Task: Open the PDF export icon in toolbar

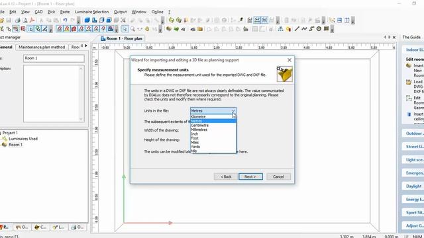Action: 32,20
